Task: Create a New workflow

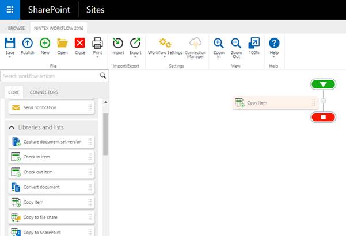Action: (x=45, y=47)
